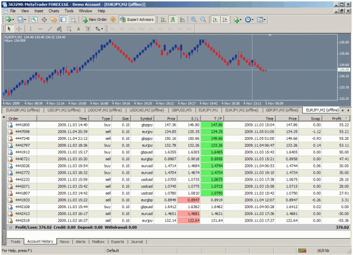Select the Fibonacci Retracement tool
353x255 pixels.
point(69,29)
